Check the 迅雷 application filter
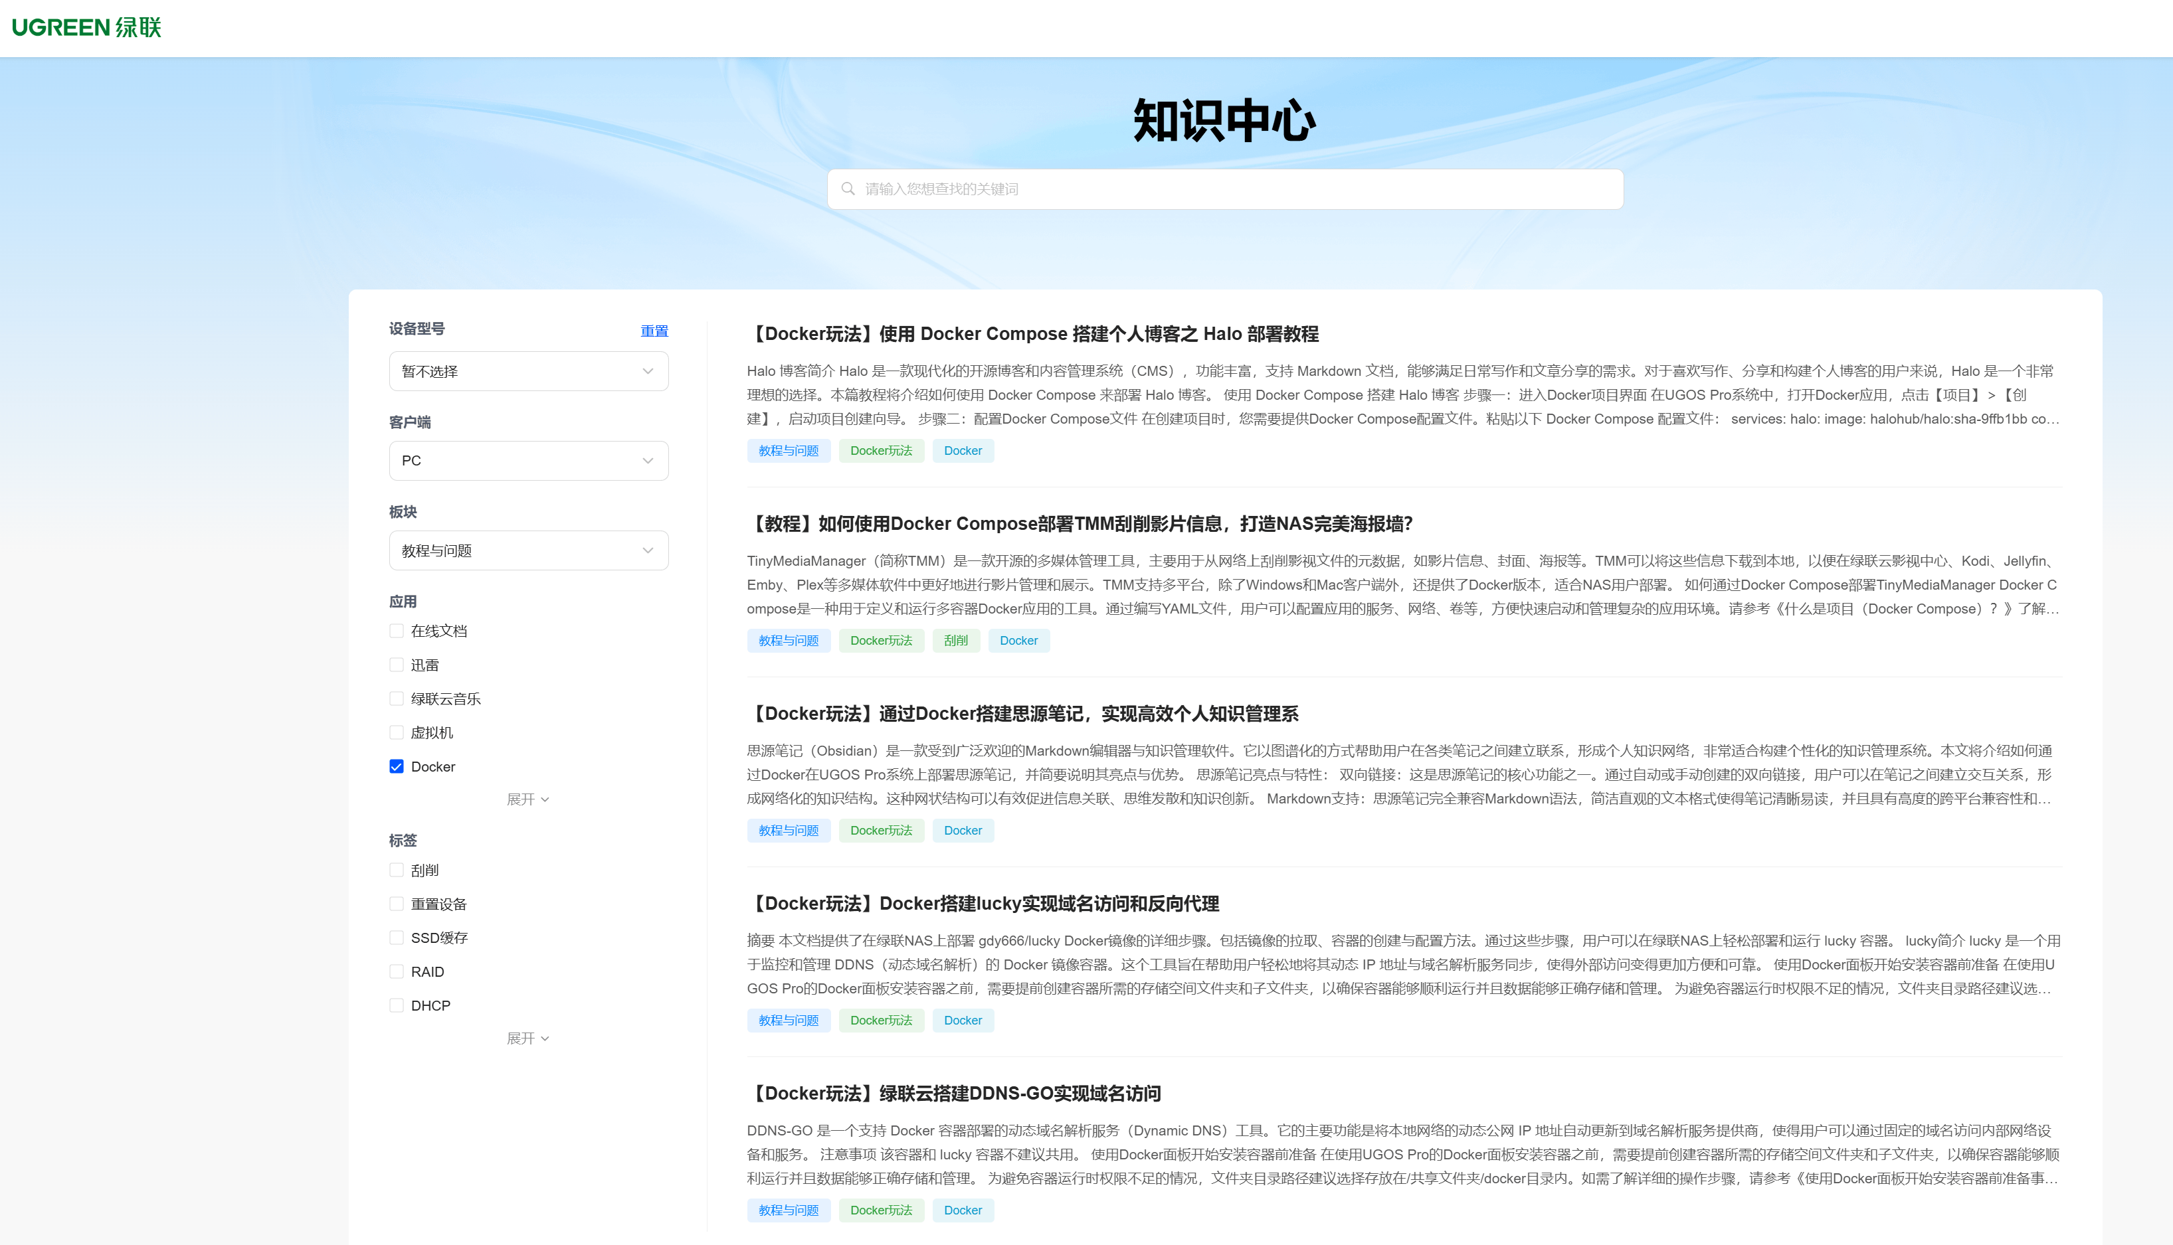Screen dimensions: 2173x1245 coord(397,665)
